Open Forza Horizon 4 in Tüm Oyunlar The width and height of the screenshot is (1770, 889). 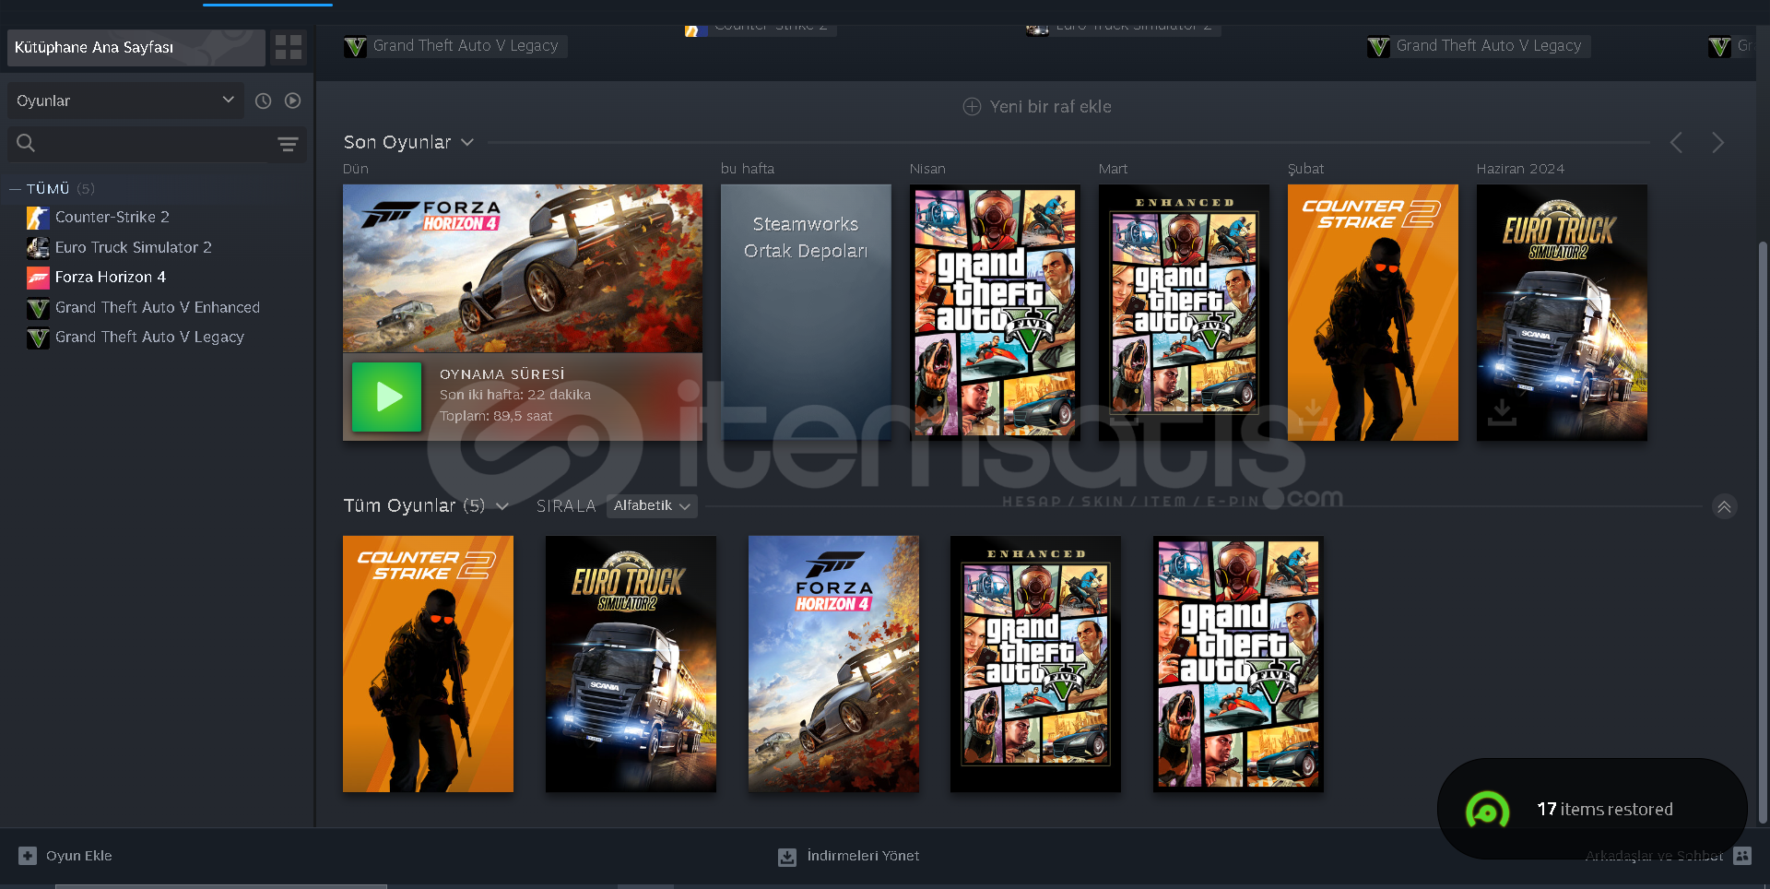(833, 664)
